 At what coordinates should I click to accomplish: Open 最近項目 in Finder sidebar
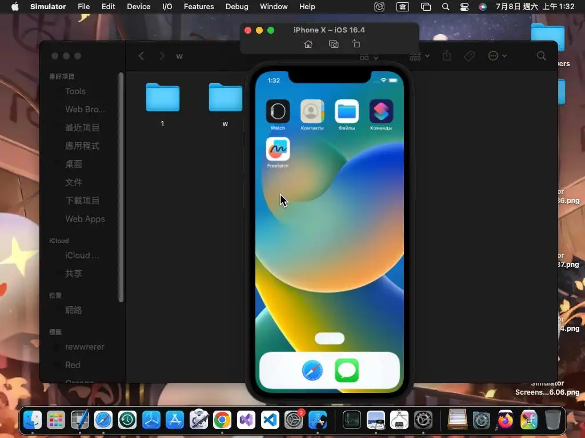point(82,128)
